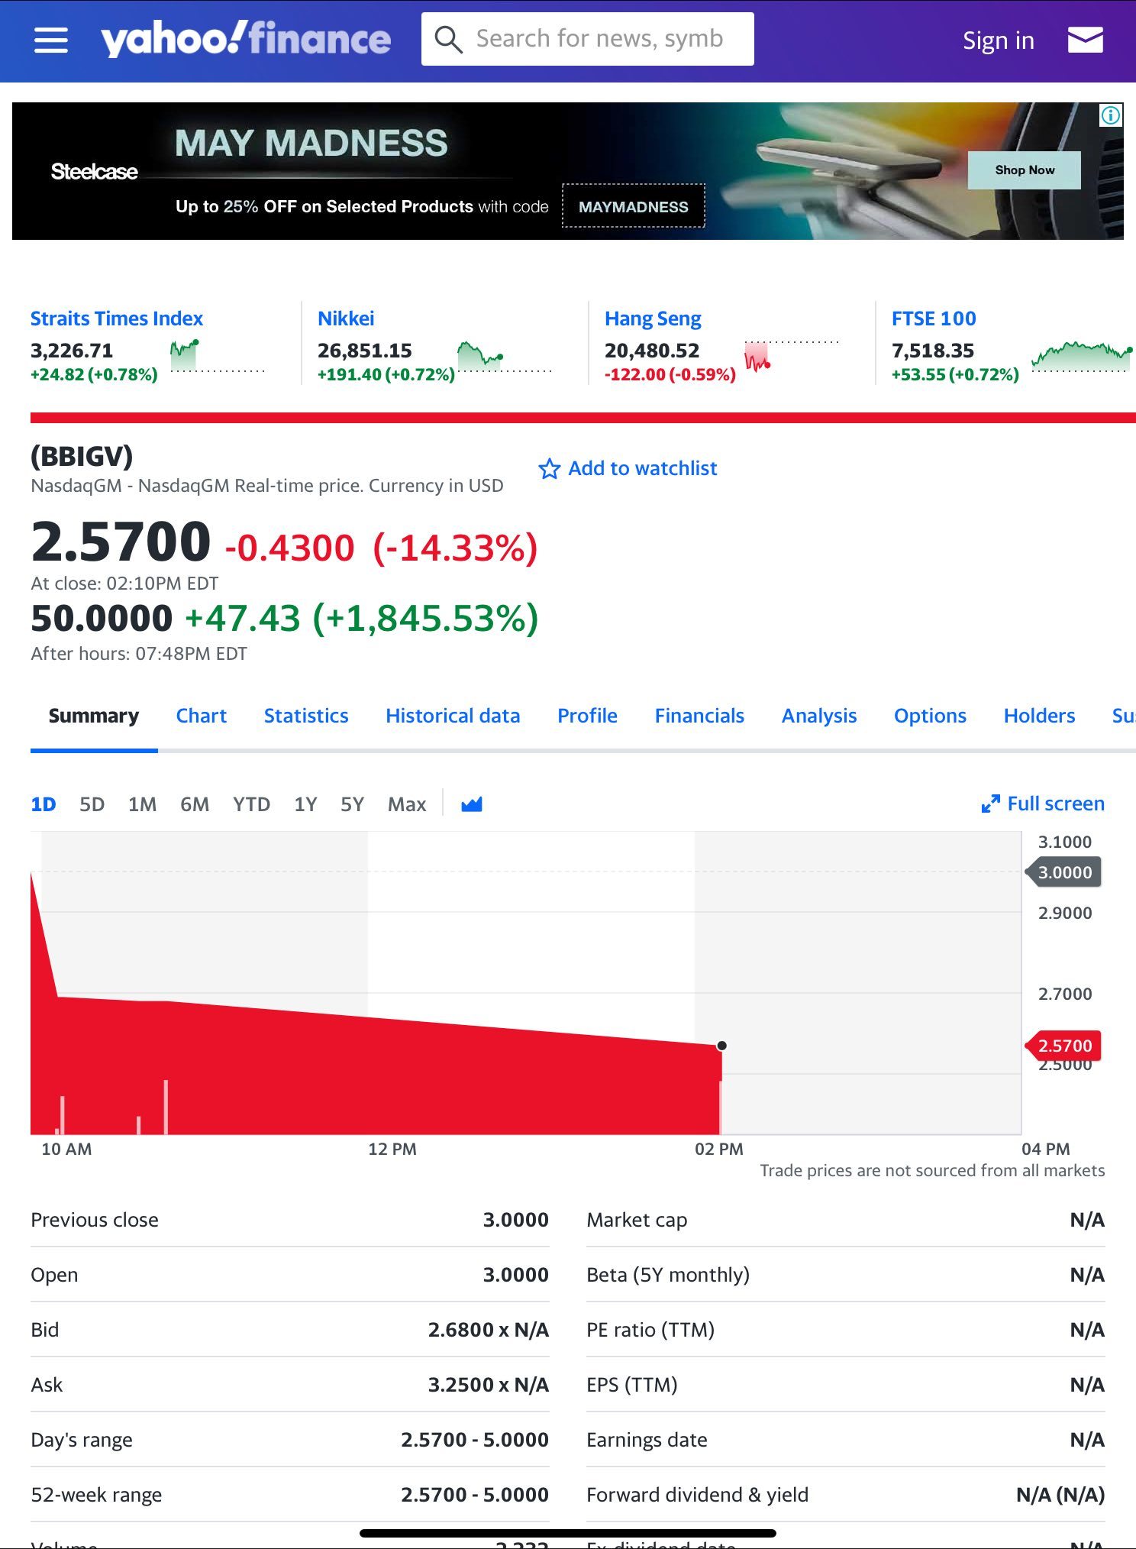Image resolution: width=1136 pixels, height=1549 pixels.
Task: Click the Day's range value
Action: point(475,1440)
